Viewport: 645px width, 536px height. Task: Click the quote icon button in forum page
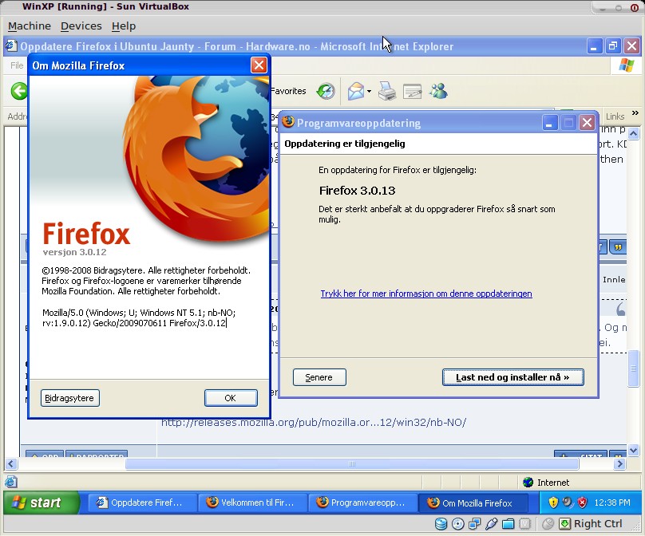pos(617,247)
